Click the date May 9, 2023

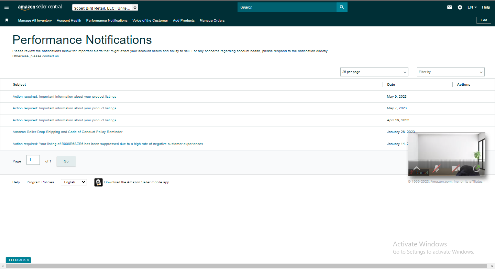click(397, 97)
